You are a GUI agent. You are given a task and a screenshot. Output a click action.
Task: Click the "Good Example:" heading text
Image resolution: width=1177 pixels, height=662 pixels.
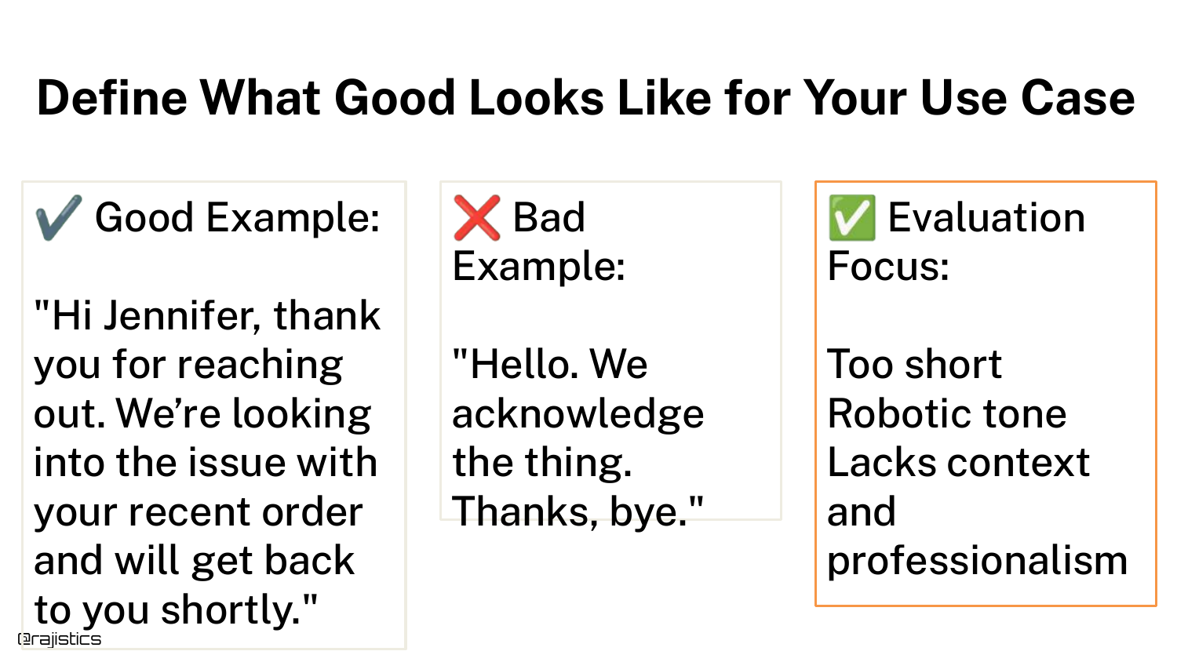tap(237, 217)
